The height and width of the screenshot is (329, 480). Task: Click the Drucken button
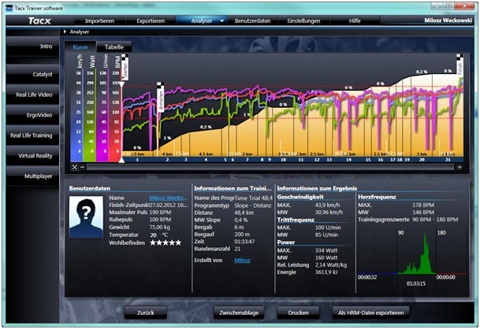pyautogui.click(x=298, y=312)
